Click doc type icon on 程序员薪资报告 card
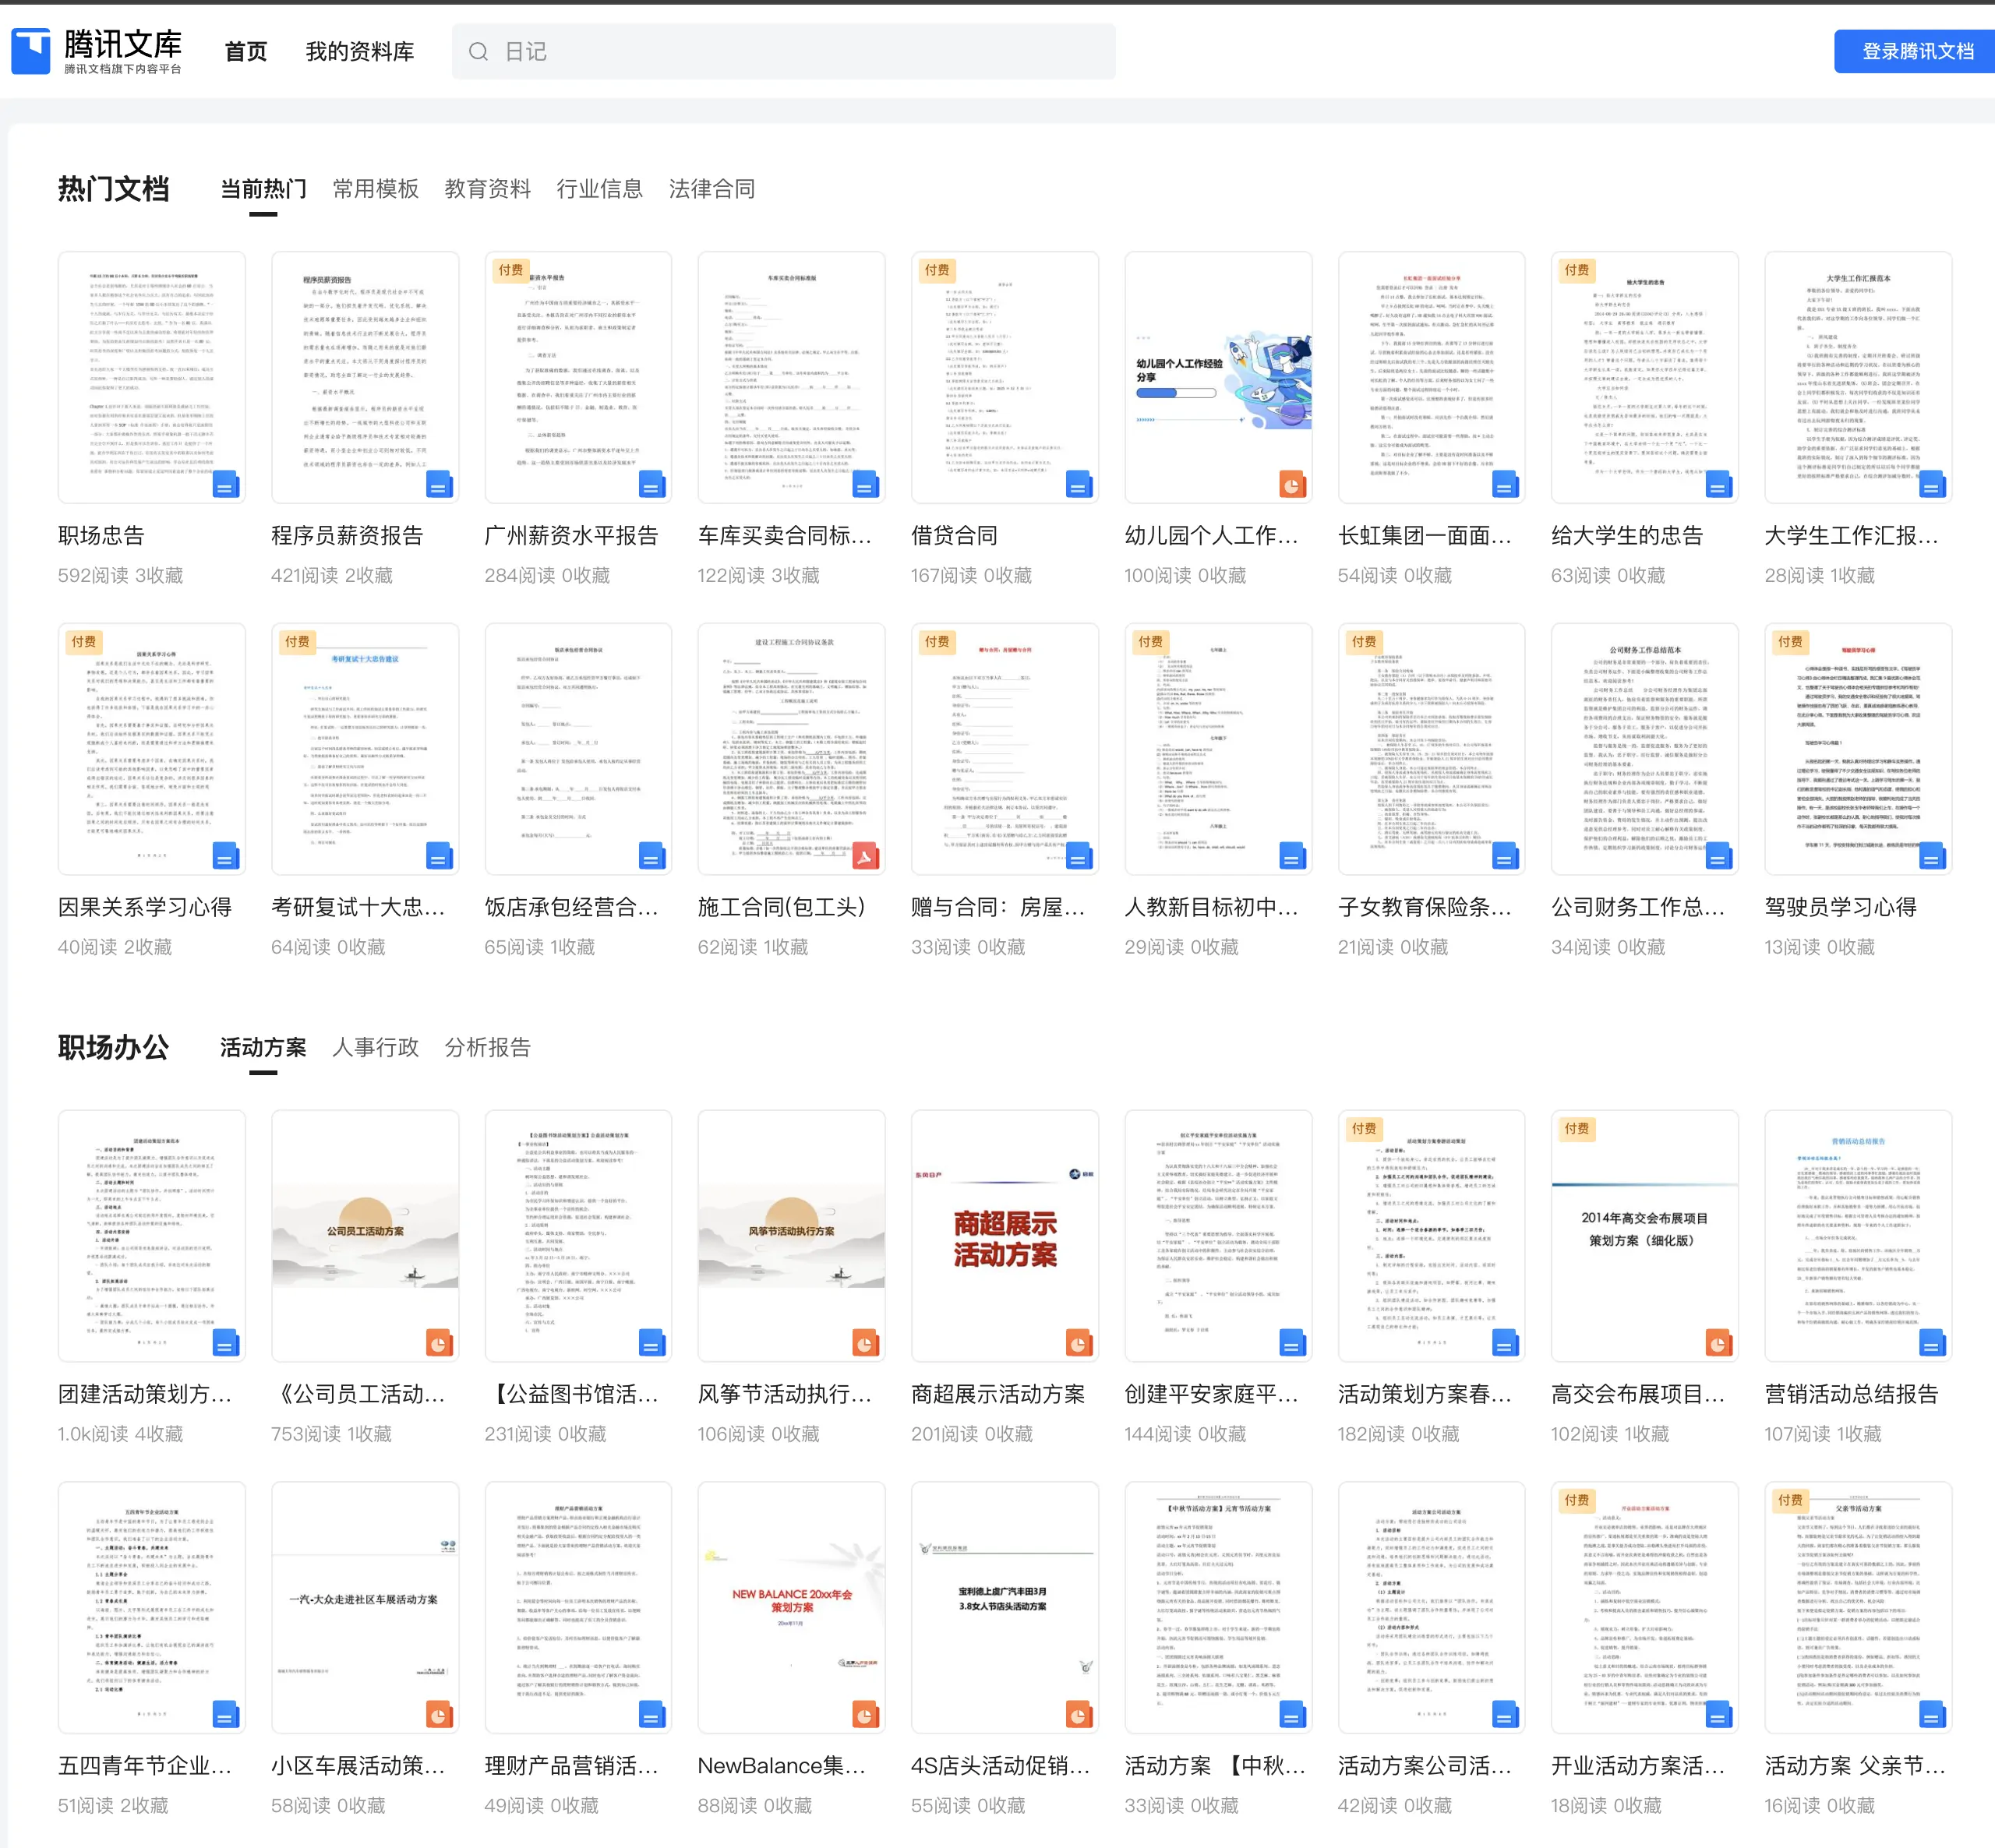Viewport: 1995px width, 1848px height. pos(439,485)
